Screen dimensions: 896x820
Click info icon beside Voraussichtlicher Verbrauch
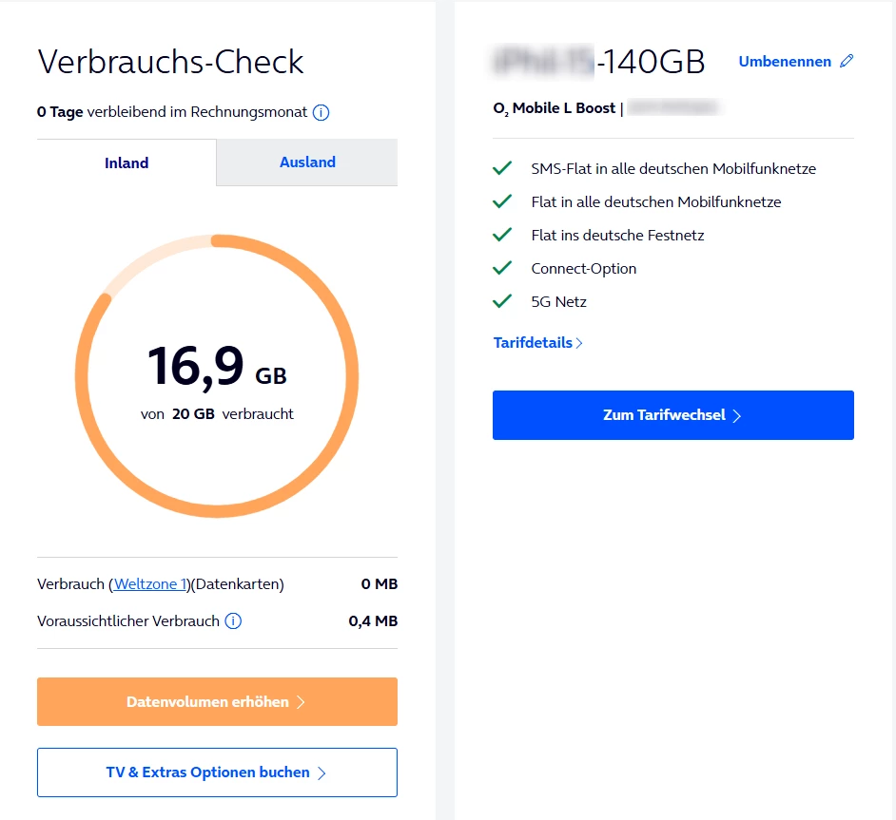click(233, 621)
